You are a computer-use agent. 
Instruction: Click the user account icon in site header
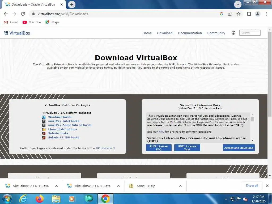coord(233,33)
